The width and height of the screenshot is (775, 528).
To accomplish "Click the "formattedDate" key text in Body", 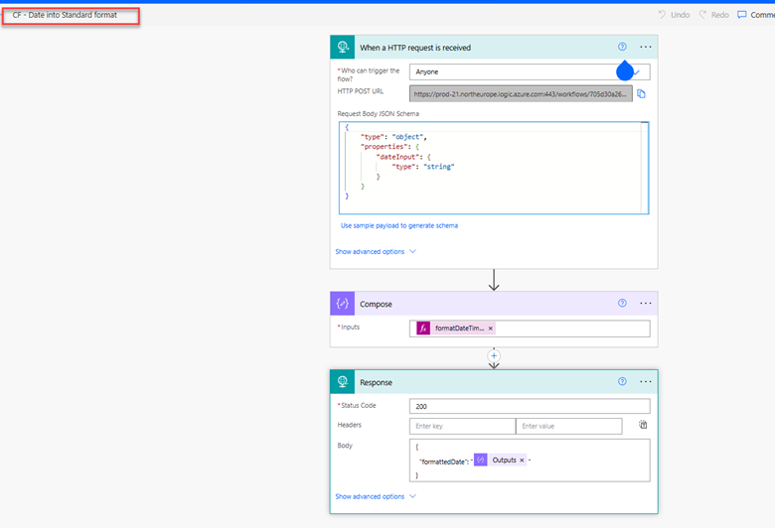I will point(444,462).
